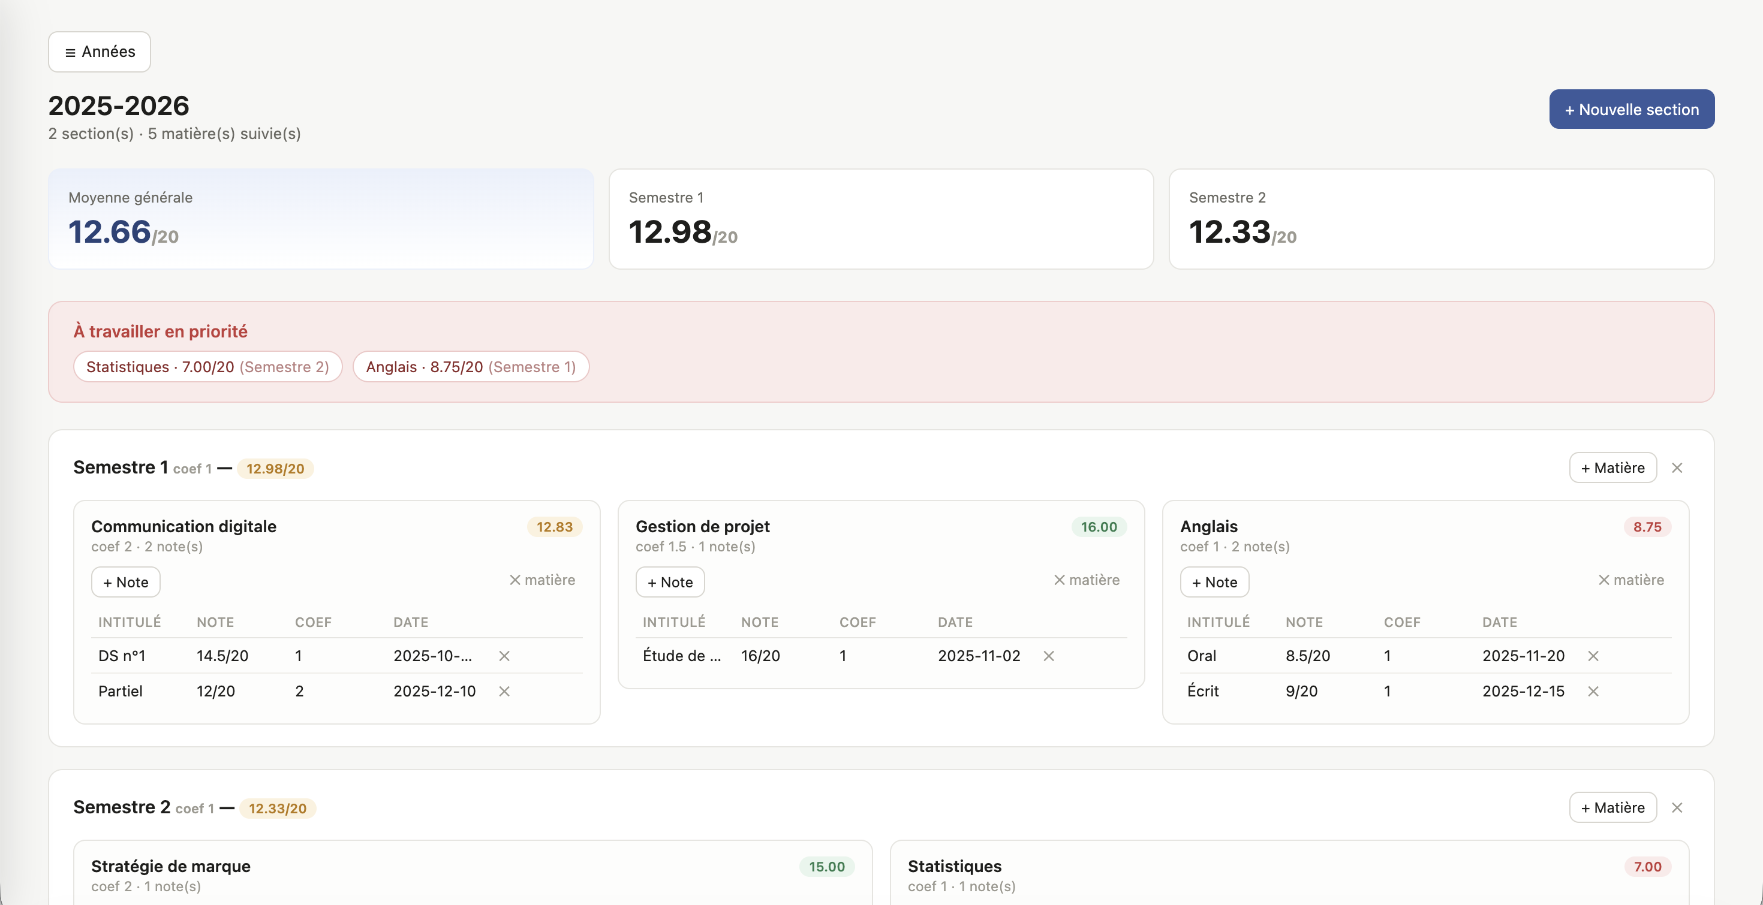Click the 8.75 badge of Anglais card

tap(1647, 527)
